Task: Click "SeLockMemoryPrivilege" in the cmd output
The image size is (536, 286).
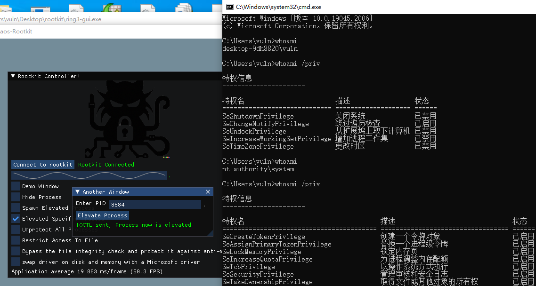Action: (x=262, y=252)
